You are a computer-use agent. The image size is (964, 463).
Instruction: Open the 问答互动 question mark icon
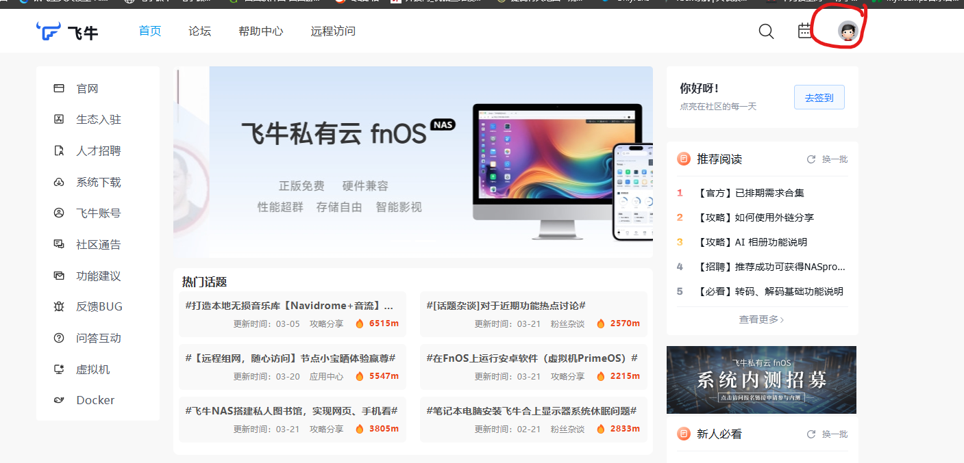coord(59,338)
